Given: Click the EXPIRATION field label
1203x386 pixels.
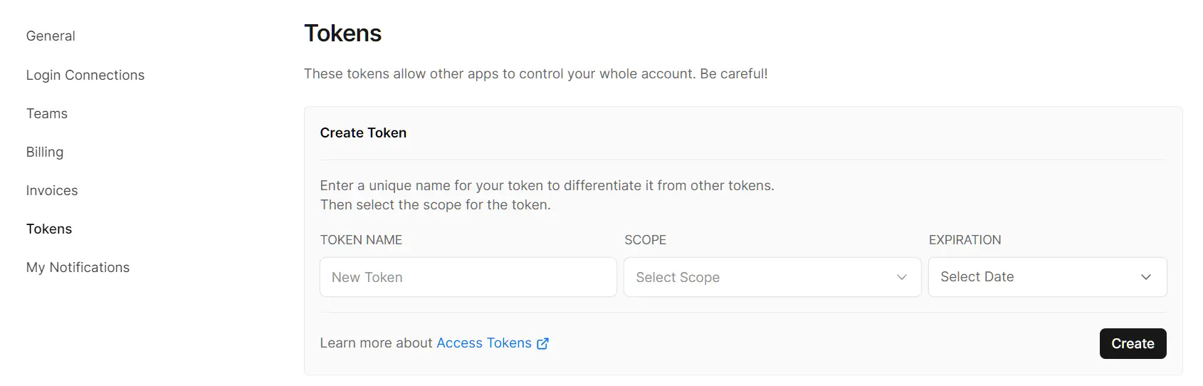Looking at the screenshot, I should point(965,240).
